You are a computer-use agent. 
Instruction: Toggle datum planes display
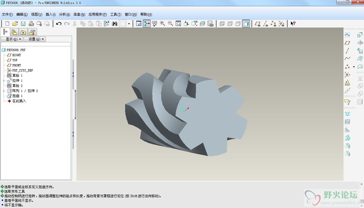pyautogui.click(x=258, y=24)
